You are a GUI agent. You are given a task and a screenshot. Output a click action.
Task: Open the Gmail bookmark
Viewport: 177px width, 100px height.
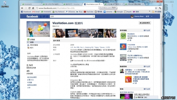pos(36,12)
